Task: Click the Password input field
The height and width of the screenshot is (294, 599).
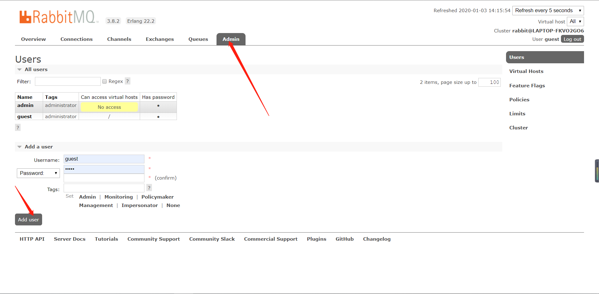Action: point(104,169)
